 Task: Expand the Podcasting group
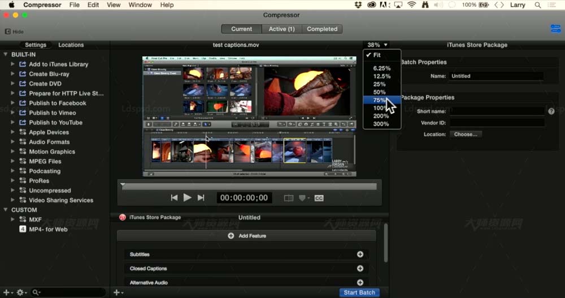click(x=12, y=171)
